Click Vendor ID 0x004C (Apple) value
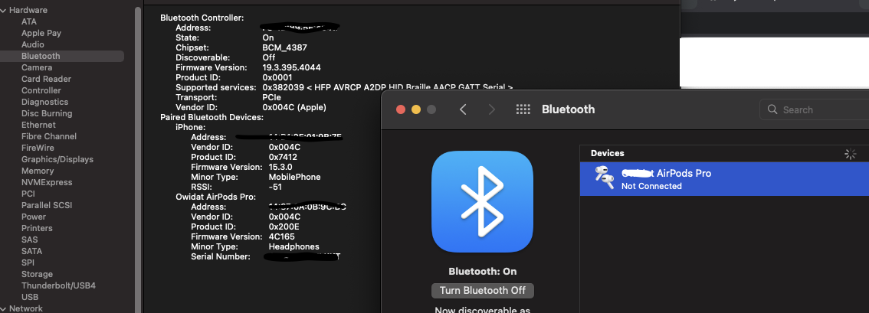Viewport: 869px width, 313px height. [x=294, y=107]
